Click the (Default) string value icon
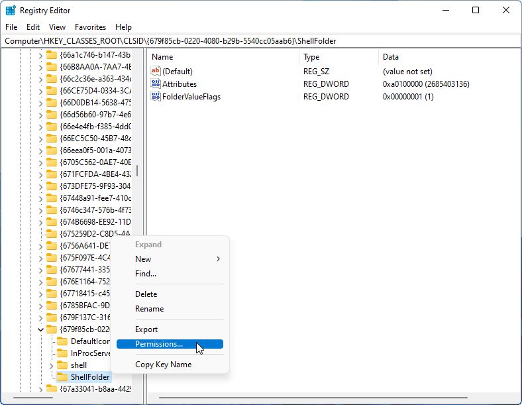Viewport: 522px width, 405px height. [x=156, y=71]
